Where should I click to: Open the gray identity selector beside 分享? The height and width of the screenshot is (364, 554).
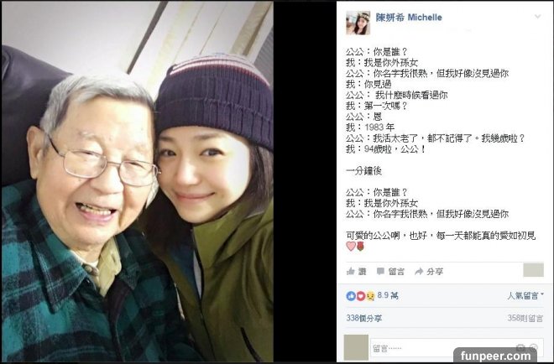(x=533, y=270)
